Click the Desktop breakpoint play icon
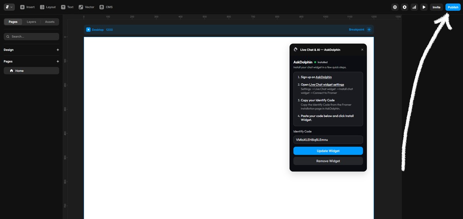 coord(88,30)
